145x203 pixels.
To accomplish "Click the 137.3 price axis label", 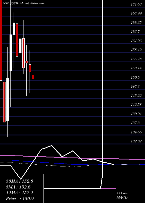I will click(x=135, y=123).
